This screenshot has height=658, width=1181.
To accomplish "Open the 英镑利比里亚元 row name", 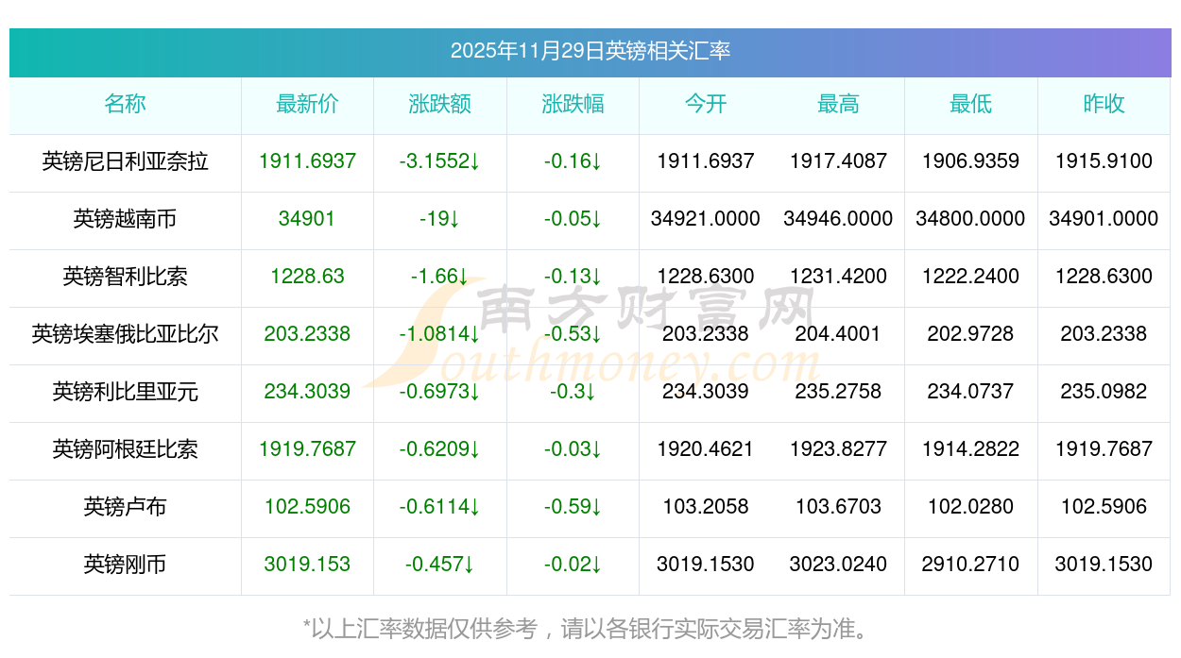I will [x=126, y=392].
